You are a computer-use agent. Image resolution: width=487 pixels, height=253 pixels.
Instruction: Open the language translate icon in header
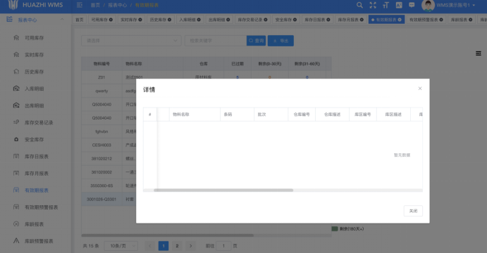(399, 5)
